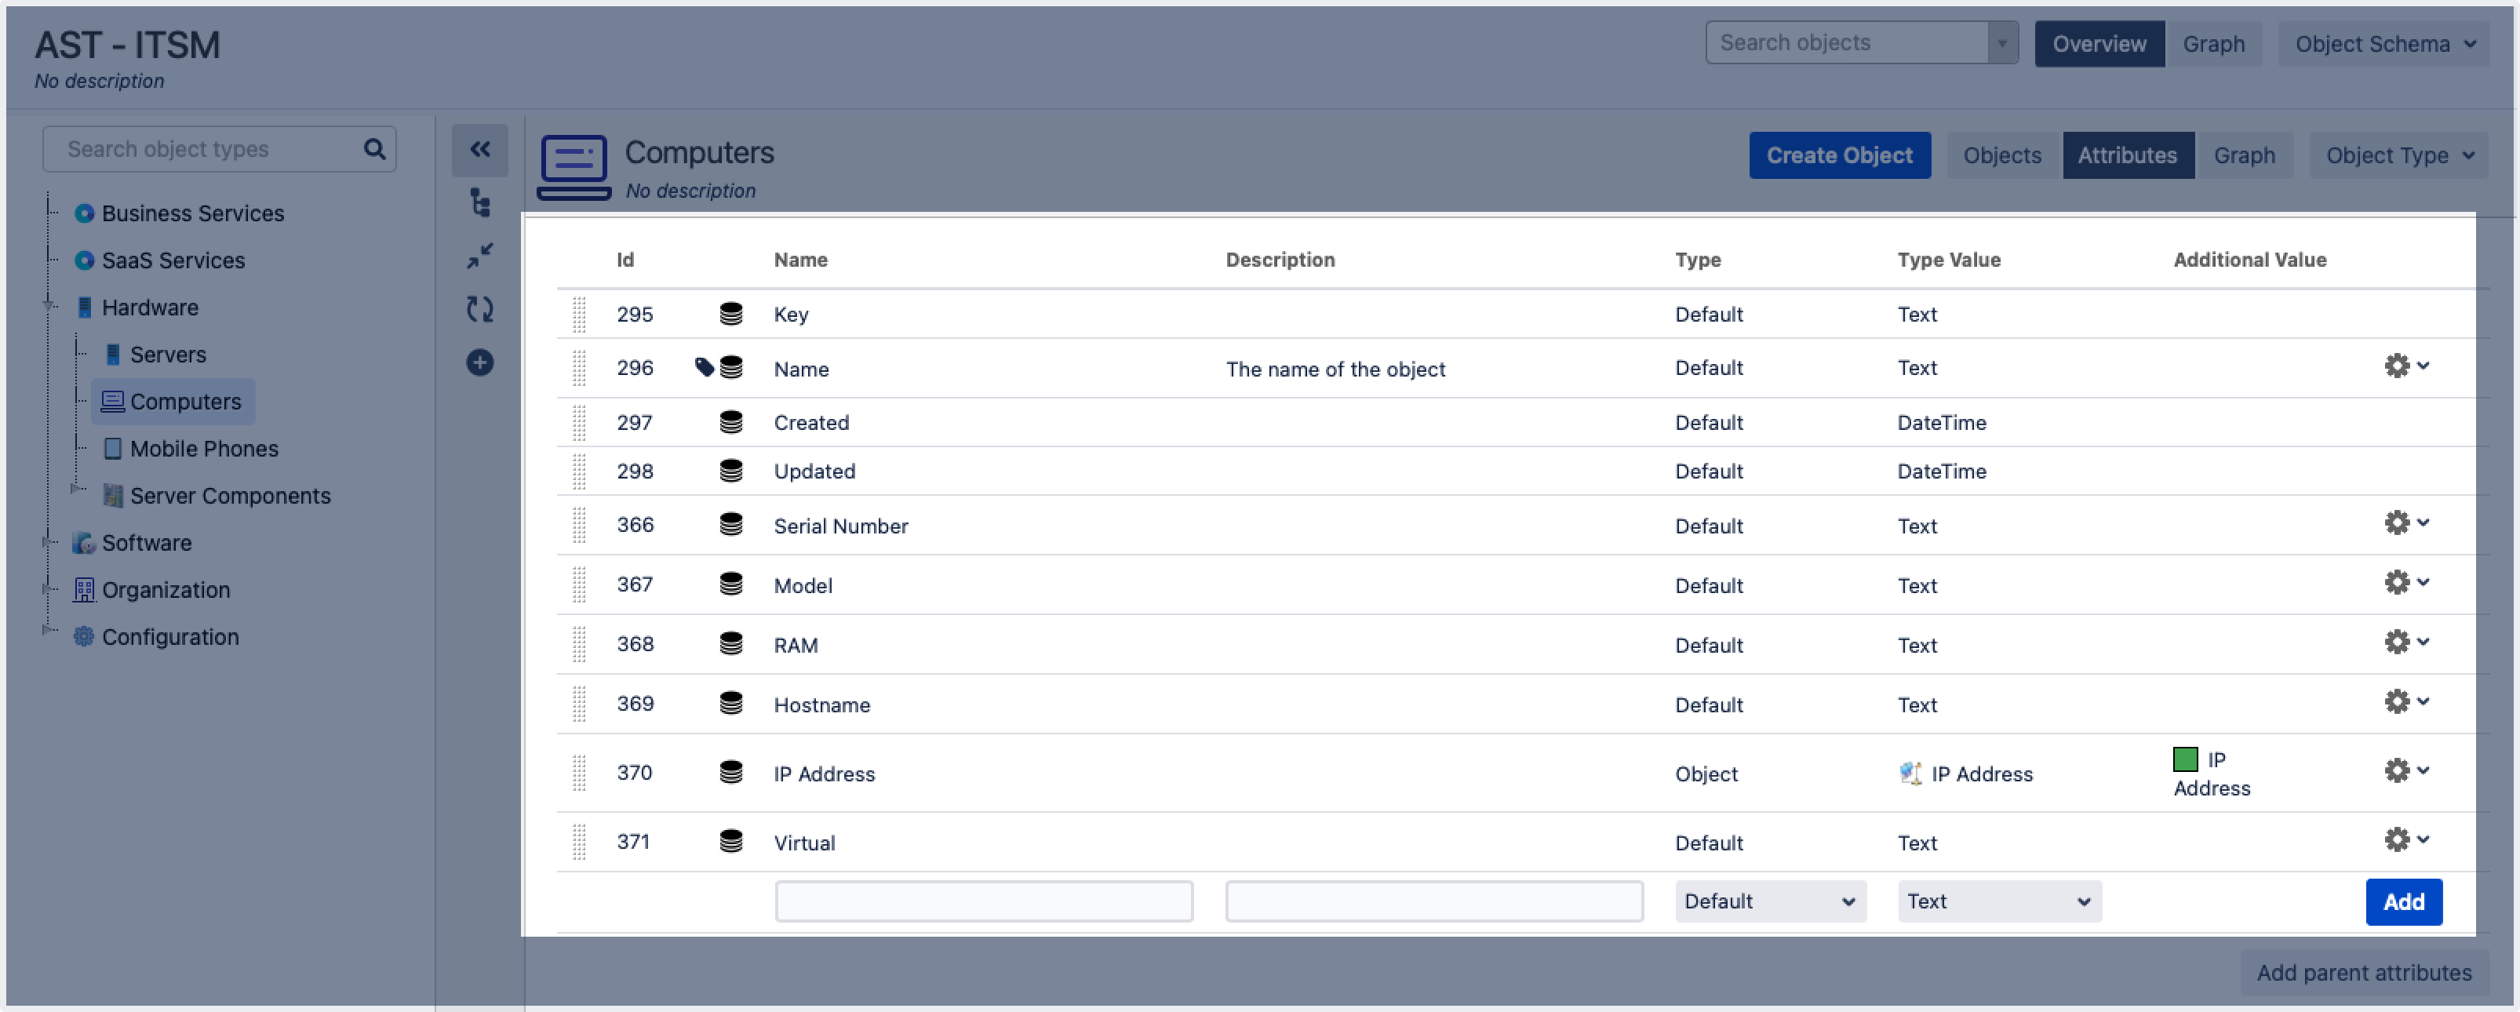Open the Object Schema dropdown menu
The height and width of the screenshot is (1012, 2520).
tap(2384, 44)
